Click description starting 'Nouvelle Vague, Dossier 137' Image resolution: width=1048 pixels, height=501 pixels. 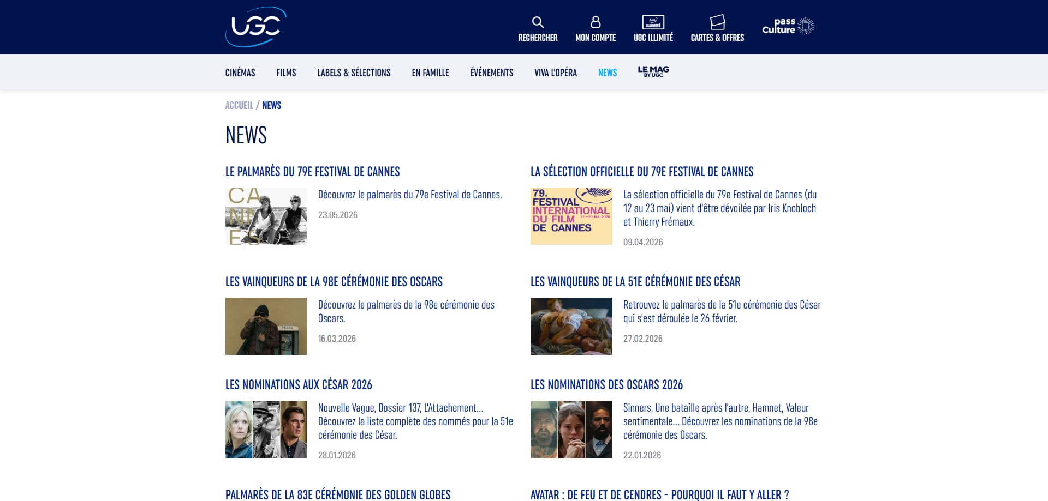[415, 421]
